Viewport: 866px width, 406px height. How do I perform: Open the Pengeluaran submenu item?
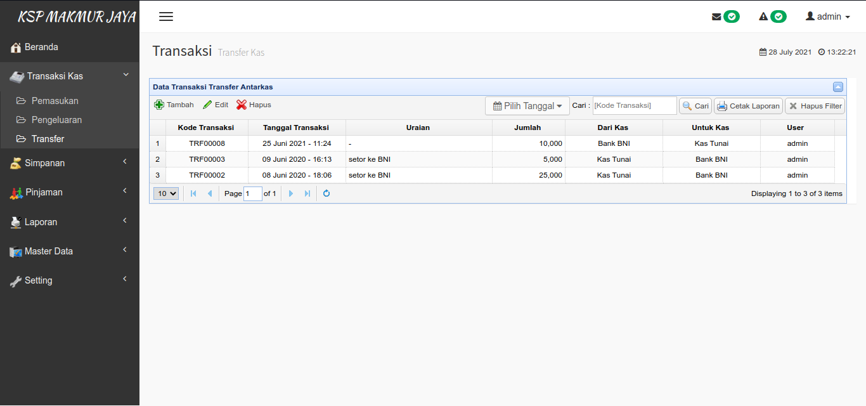tap(56, 120)
